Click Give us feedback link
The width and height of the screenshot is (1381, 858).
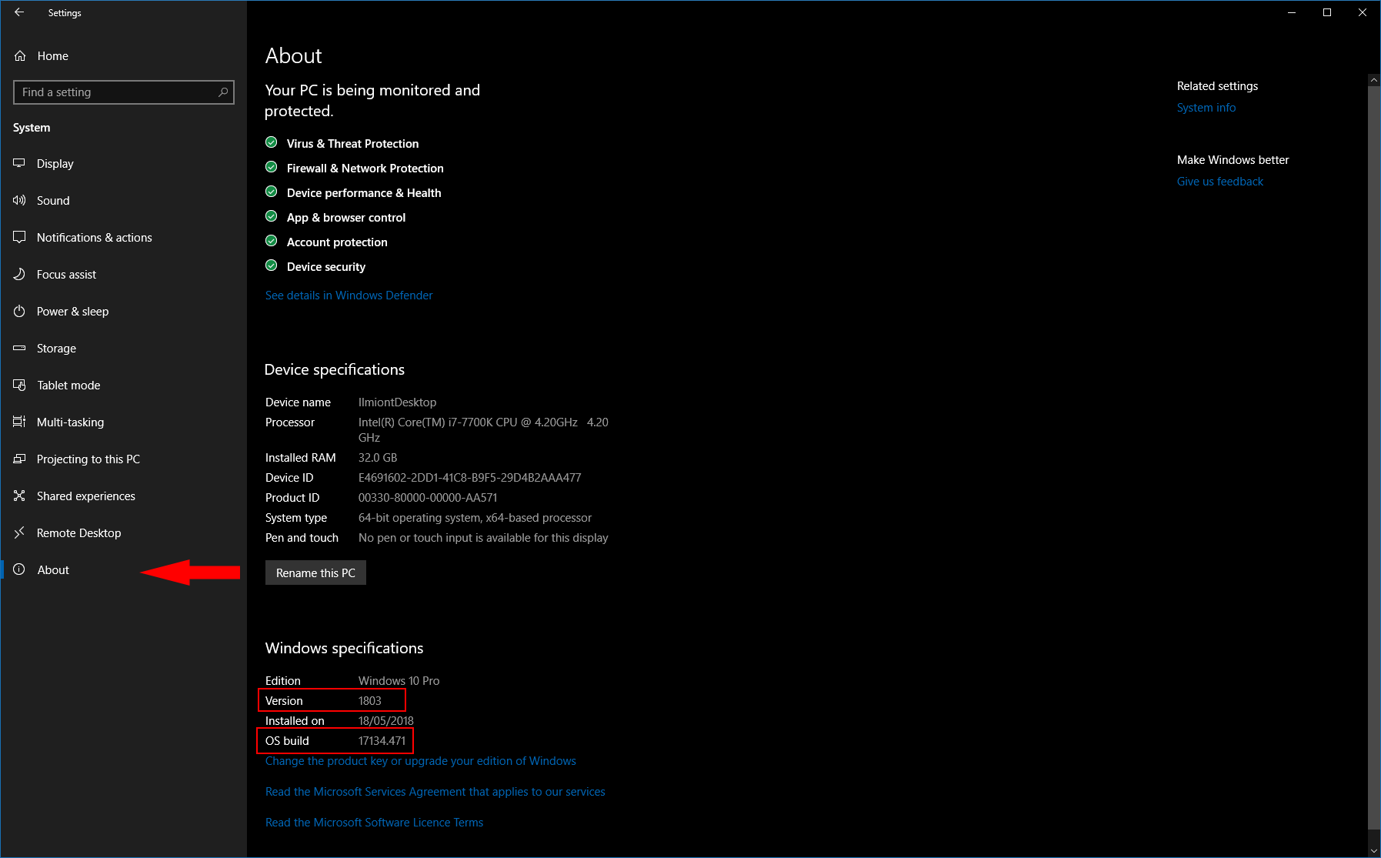[x=1219, y=181]
